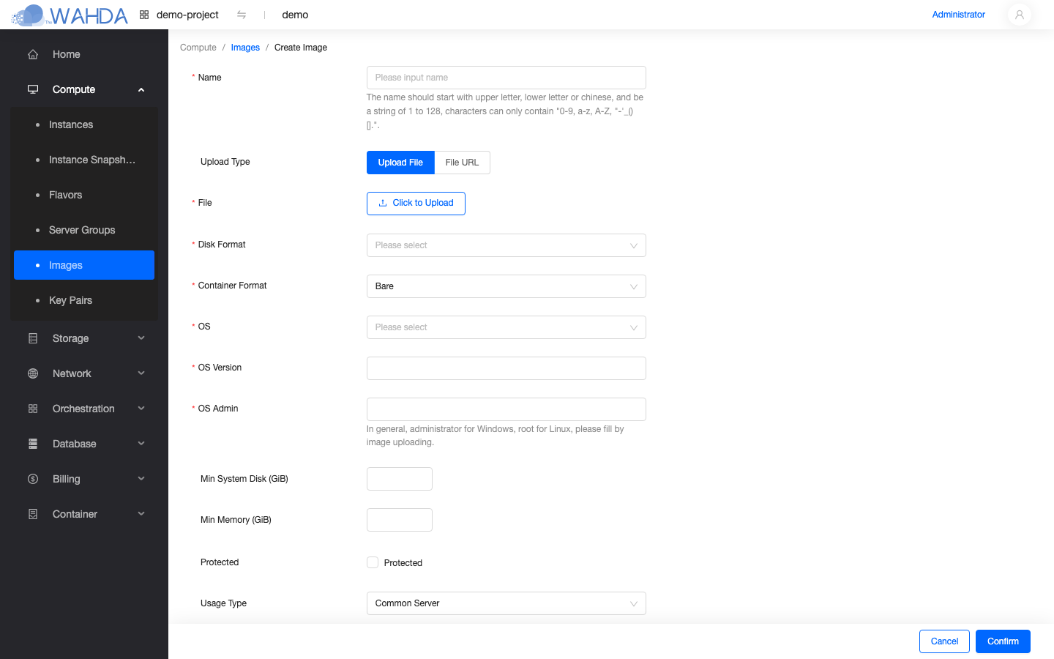Open the Container Format dropdown showing Bare

(x=507, y=286)
